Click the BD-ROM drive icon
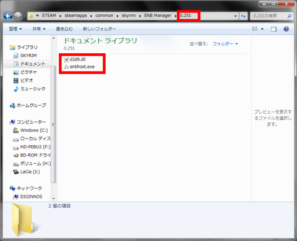This screenshot has height=241, width=297. click(16, 156)
